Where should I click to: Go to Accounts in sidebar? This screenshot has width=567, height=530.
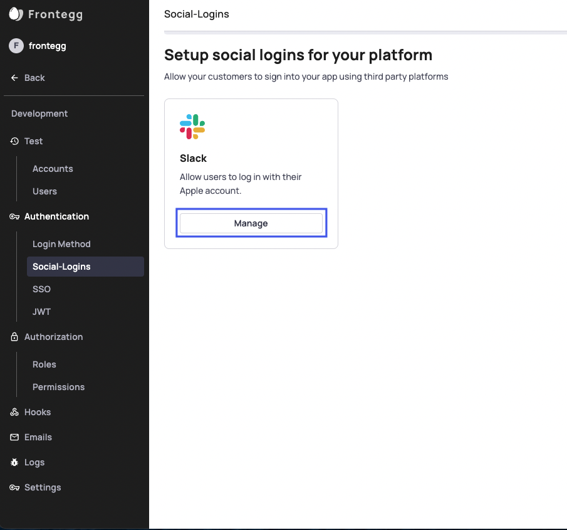point(53,169)
